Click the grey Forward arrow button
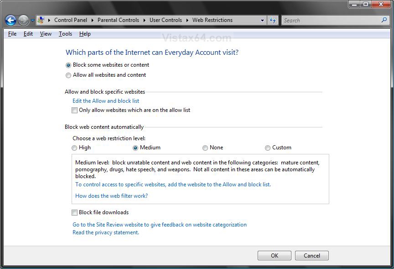The width and height of the screenshot is (394, 269). point(23,21)
